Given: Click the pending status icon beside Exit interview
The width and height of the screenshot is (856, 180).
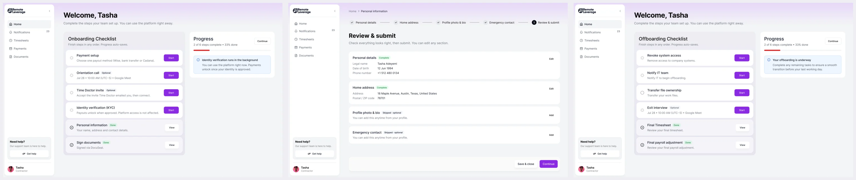Looking at the screenshot, I should pos(642,110).
